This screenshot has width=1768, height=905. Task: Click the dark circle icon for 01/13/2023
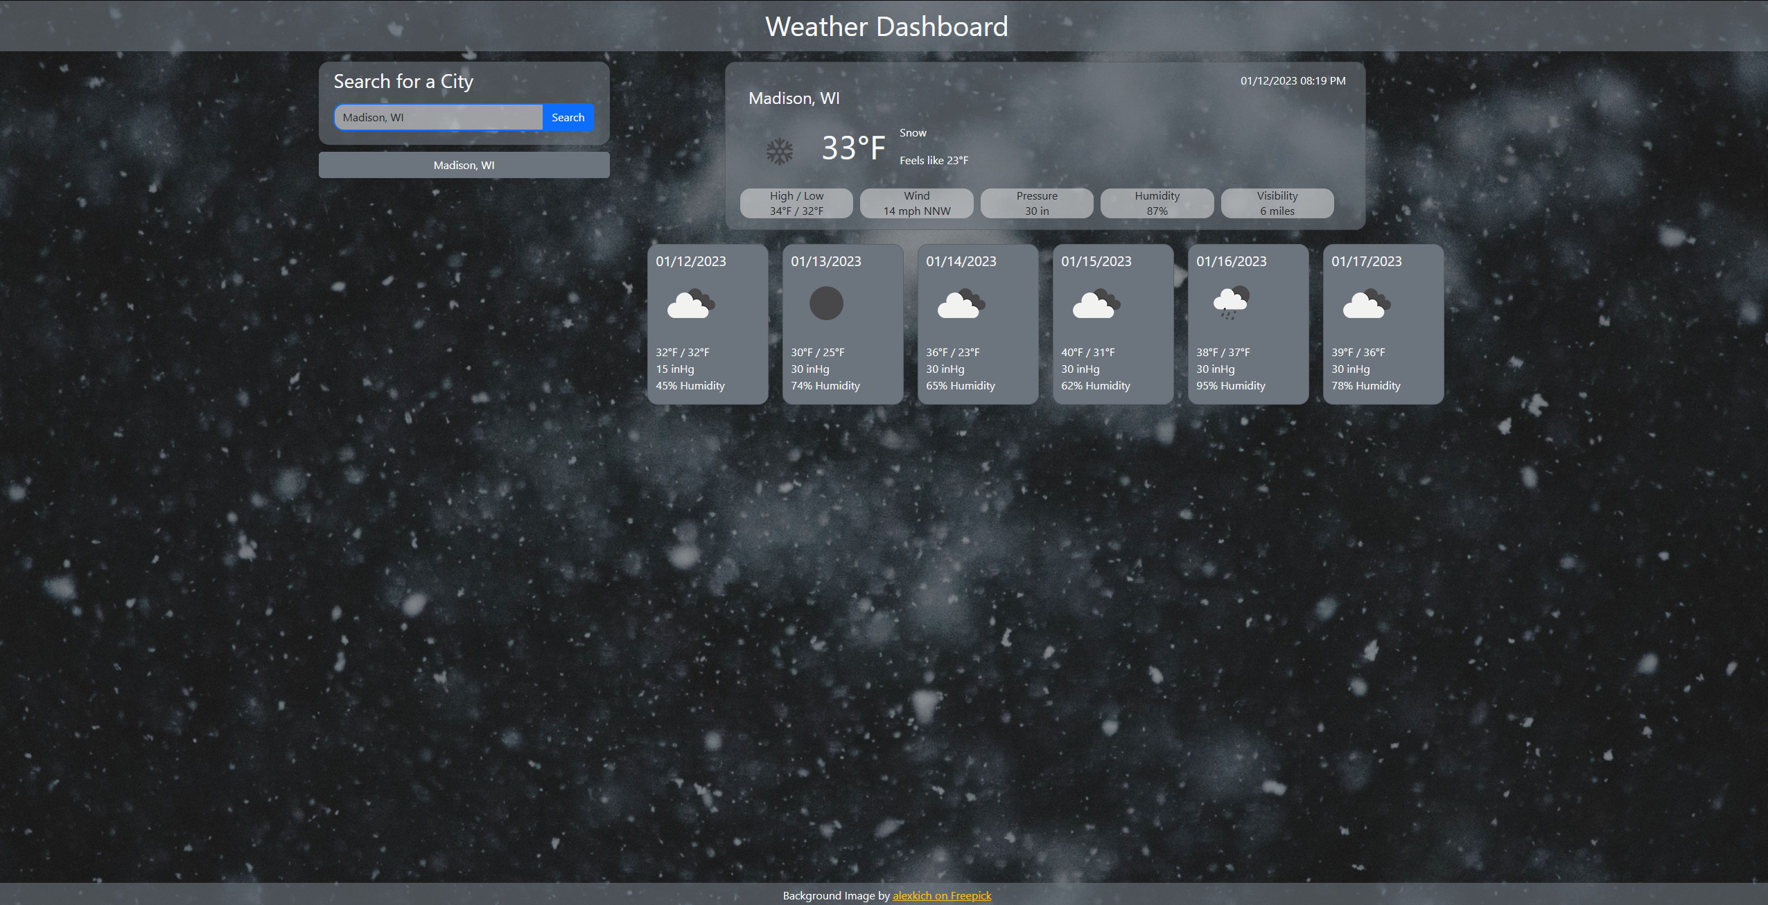[826, 304]
